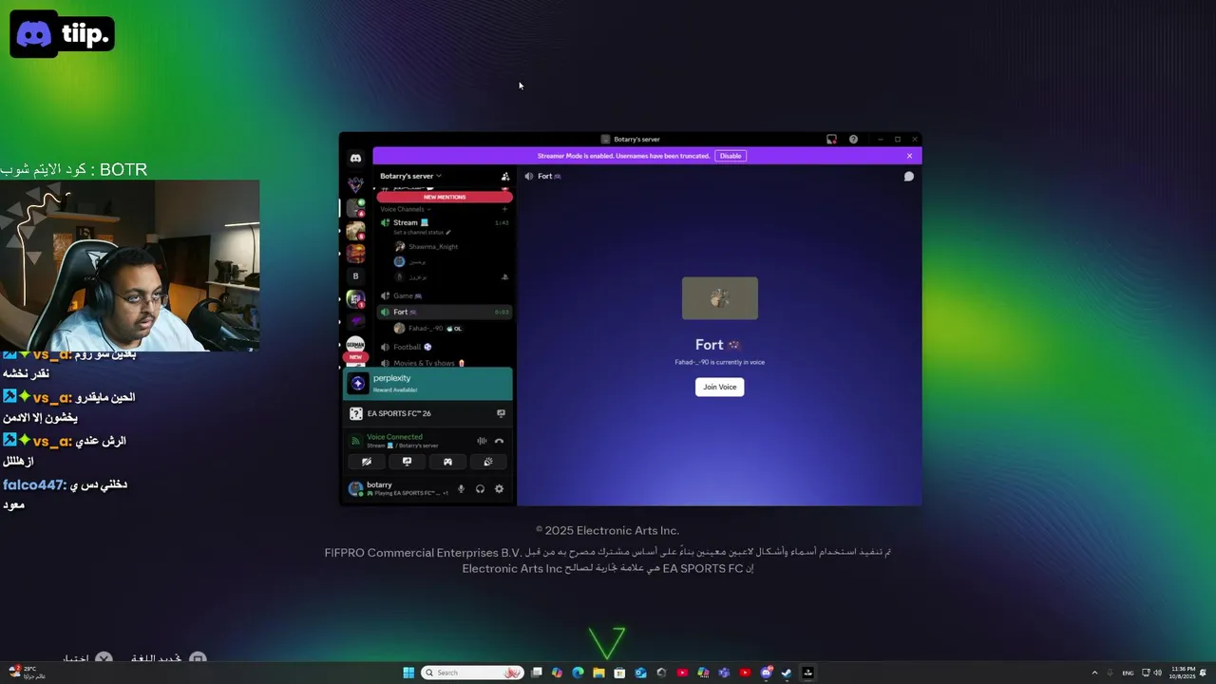Collapse Voice Channels category
This screenshot has height=684, width=1216.
(x=405, y=209)
